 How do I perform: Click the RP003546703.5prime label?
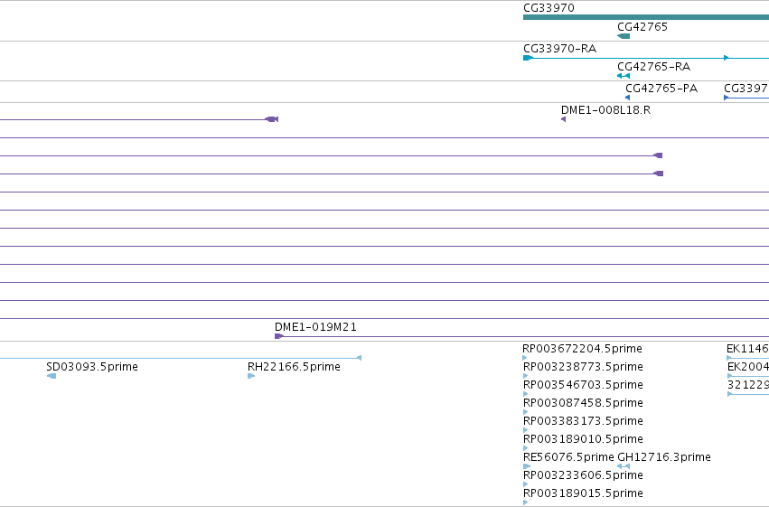pyautogui.click(x=583, y=385)
